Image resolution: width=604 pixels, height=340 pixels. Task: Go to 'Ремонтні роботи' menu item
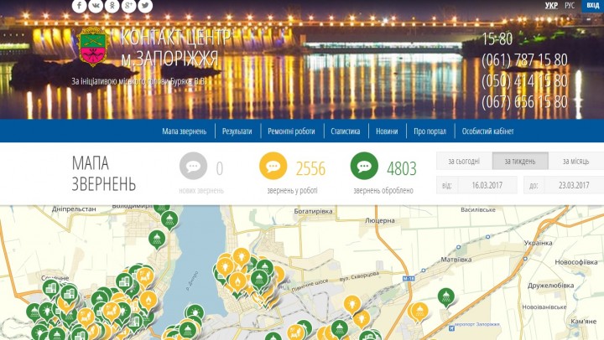pos(291,131)
